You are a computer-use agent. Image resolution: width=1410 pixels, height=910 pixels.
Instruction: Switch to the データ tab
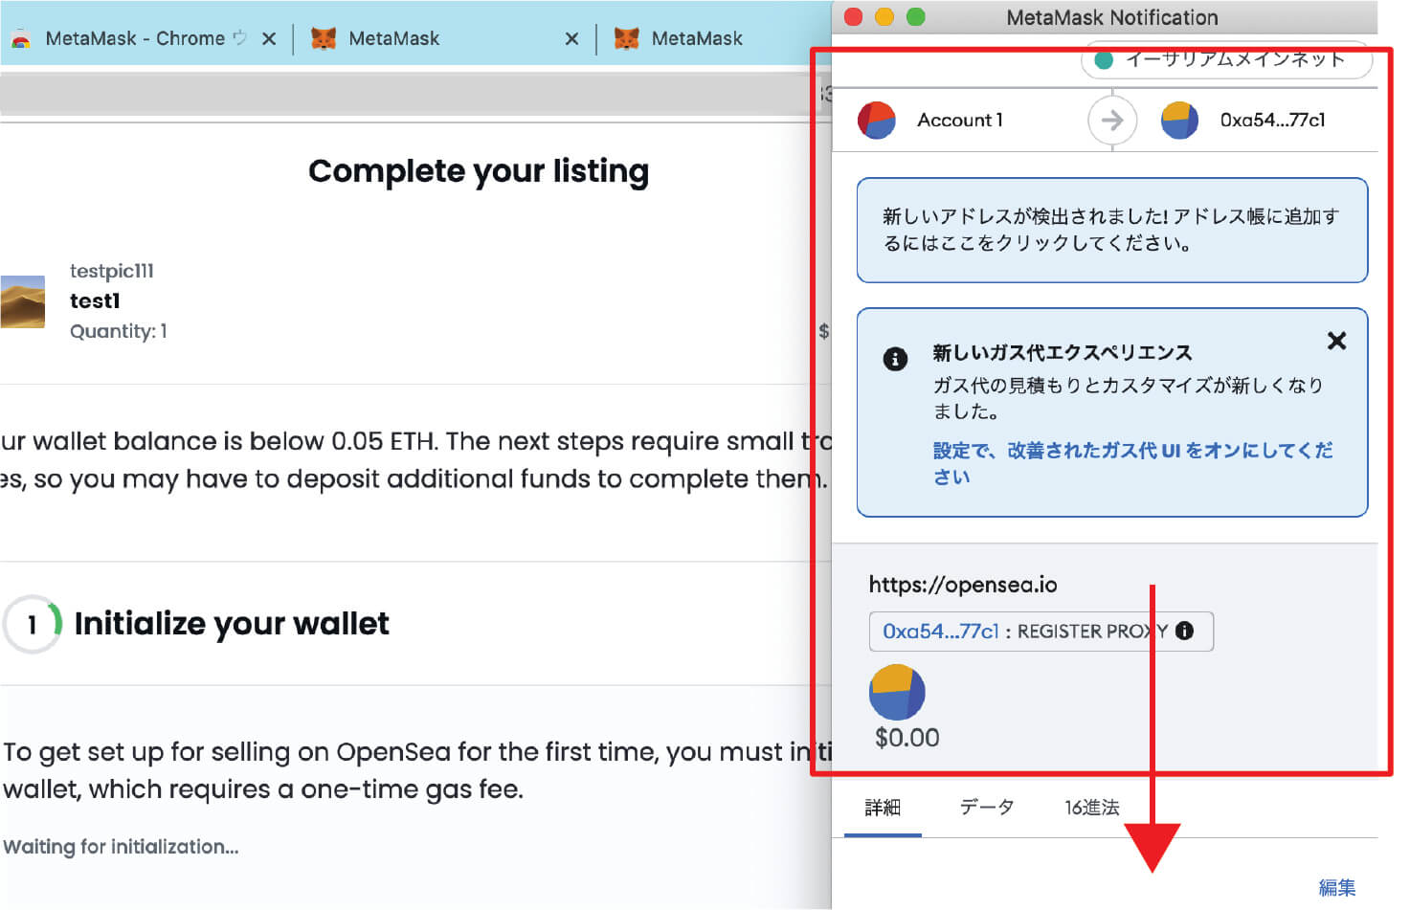[986, 808]
